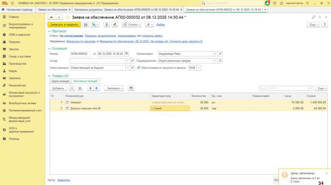The image size is (331, 185).
Task: Move row up with blue arrow
Action: pos(91,88)
